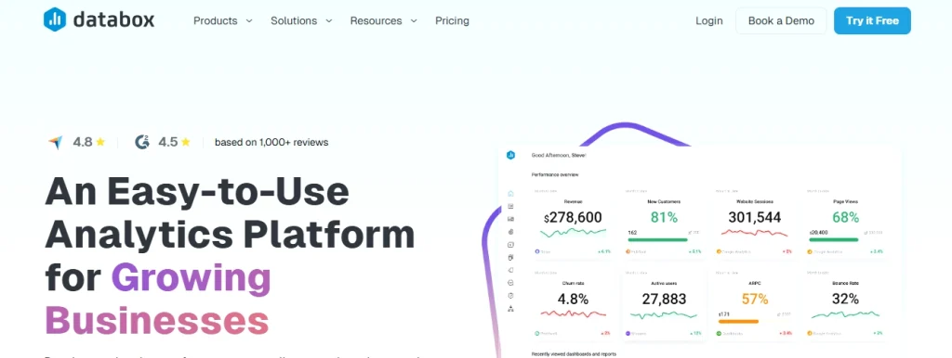Click the Capterra arrow rating icon

click(x=56, y=142)
